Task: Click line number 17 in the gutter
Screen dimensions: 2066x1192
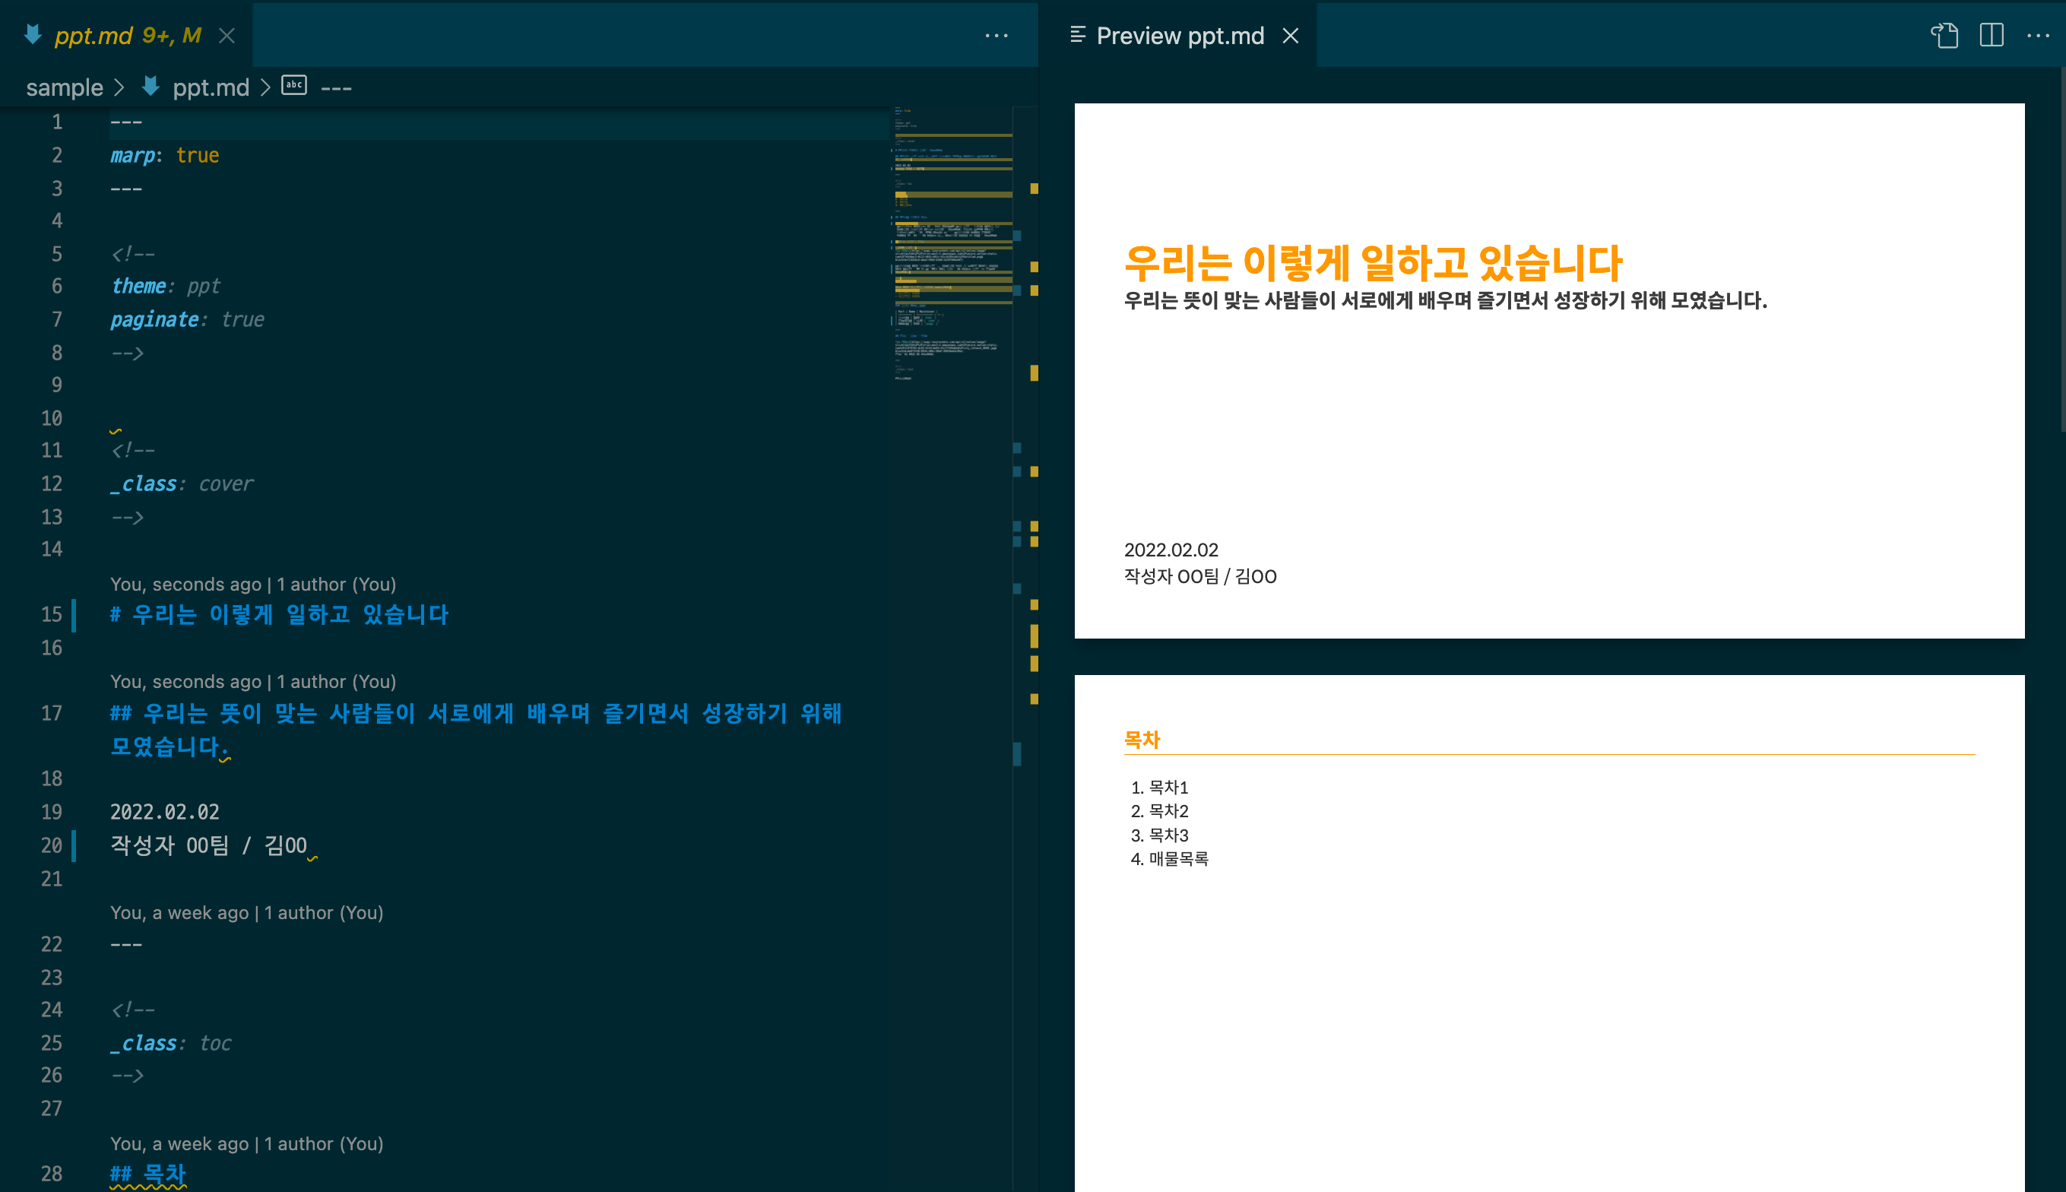Action: 52,713
